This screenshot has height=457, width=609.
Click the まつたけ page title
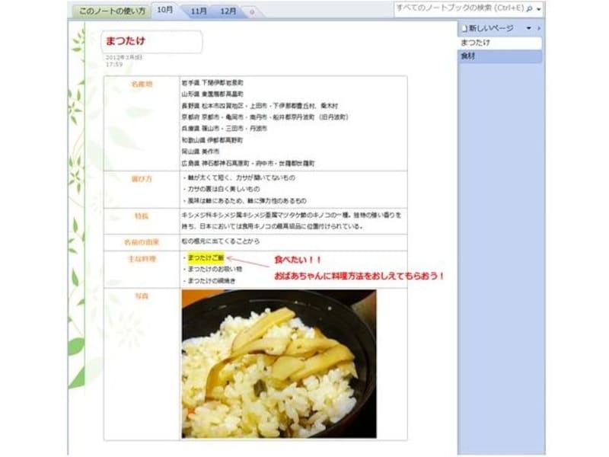[x=126, y=39]
